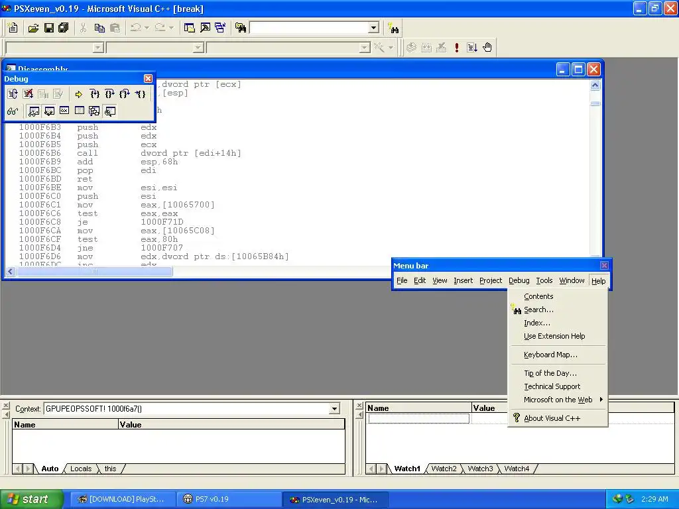Screen dimensions: 679x509
Task: Open the File menu
Action: [x=402, y=280]
